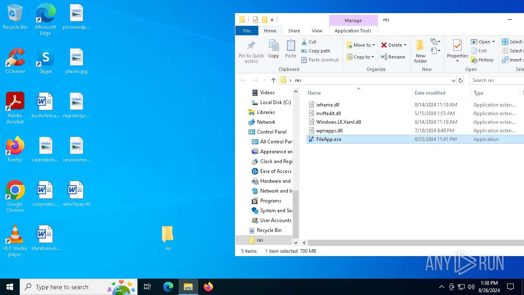Click the Copy ribbon icon

(x=273, y=49)
